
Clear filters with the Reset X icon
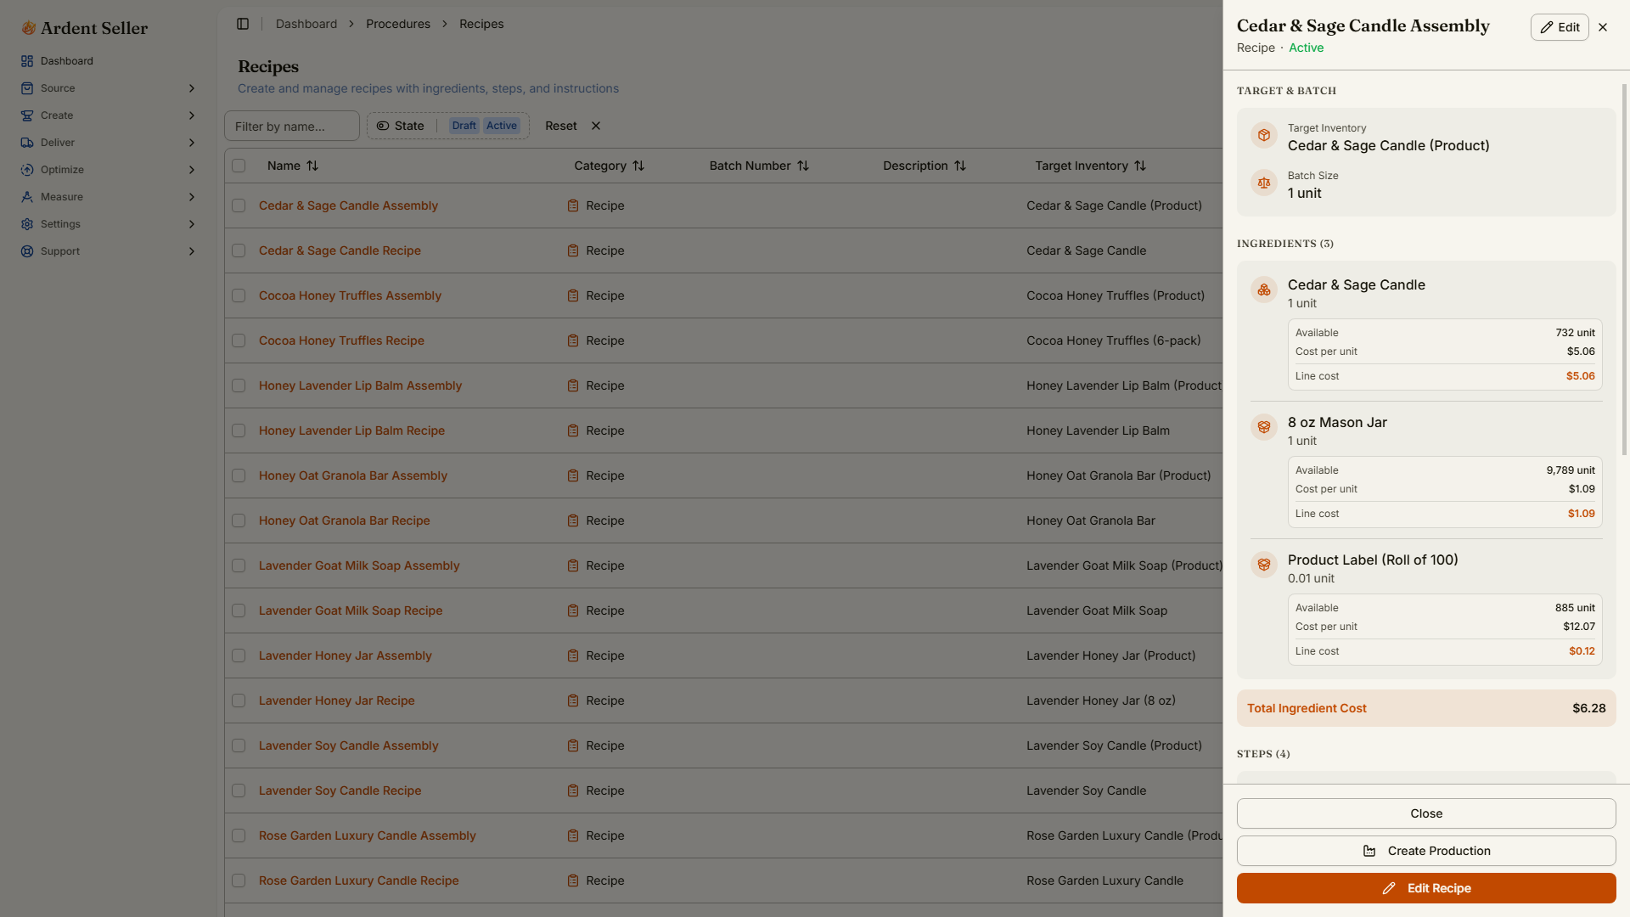click(596, 126)
